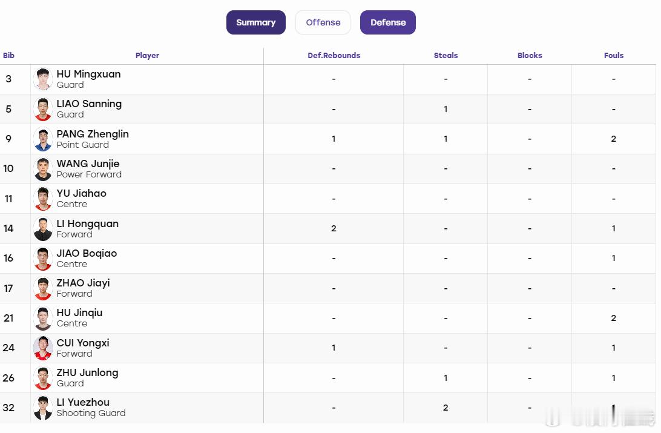Screen dimensions: 661x433
Task: Click the YU Jiahao name
Action: tap(81, 194)
